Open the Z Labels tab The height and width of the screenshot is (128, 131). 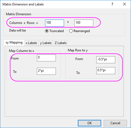[x=60, y=43]
